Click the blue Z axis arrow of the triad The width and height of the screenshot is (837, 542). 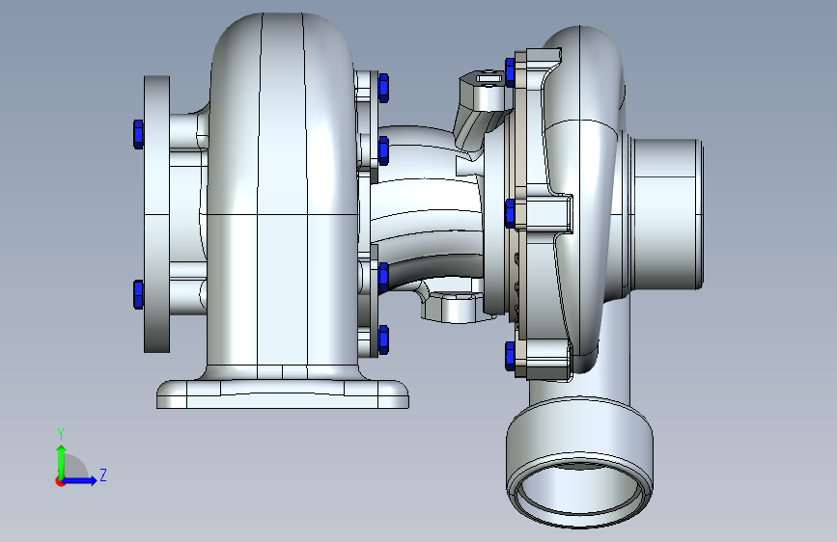(80, 480)
